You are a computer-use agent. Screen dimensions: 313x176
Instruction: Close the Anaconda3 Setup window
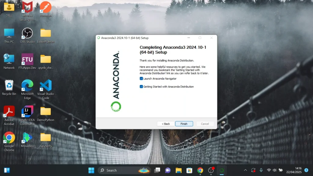click(212, 38)
